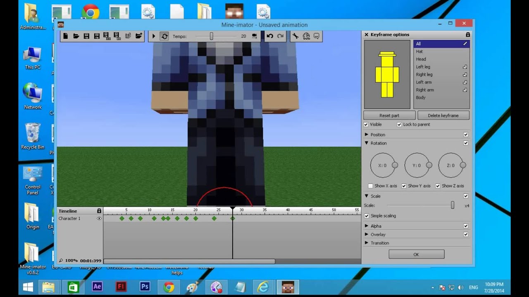Click the Reset part button
The image size is (529, 297).
pos(389,115)
